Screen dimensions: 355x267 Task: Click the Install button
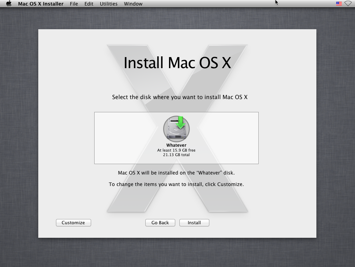(x=194, y=222)
